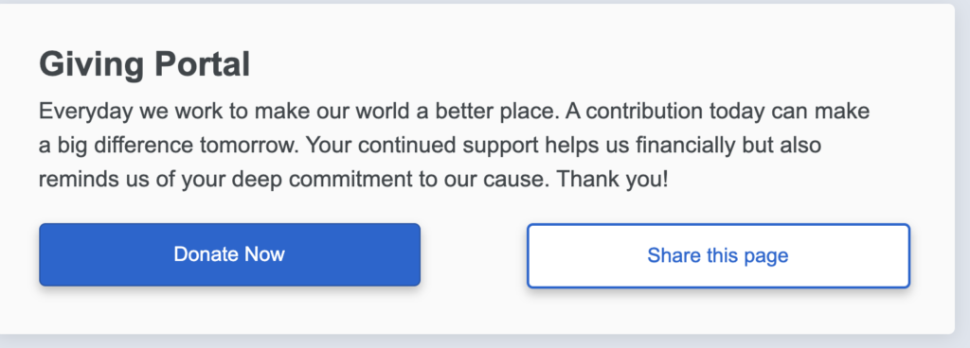Click the words "can make" ending the first line
This screenshot has width=970, height=348.
[x=821, y=112]
